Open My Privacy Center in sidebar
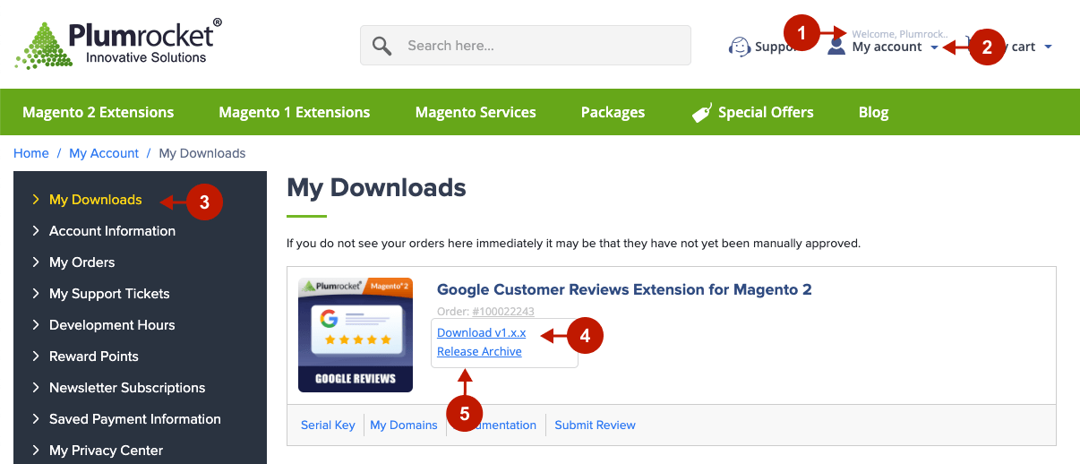Image resolution: width=1080 pixels, height=464 pixels. tap(107, 451)
